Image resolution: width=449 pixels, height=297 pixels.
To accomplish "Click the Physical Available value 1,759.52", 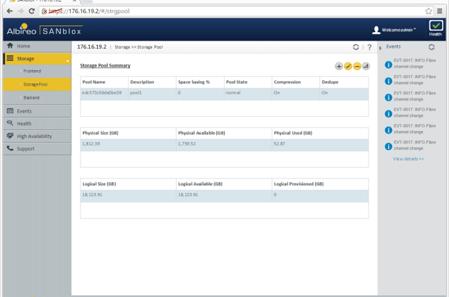I will tap(187, 144).
